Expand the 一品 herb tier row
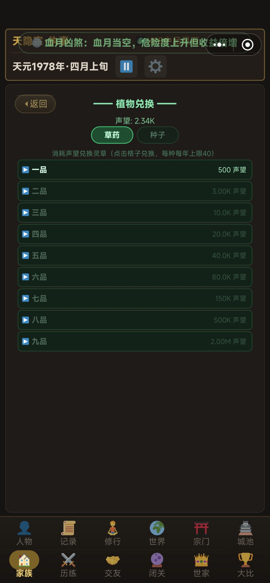 click(x=135, y=170)
